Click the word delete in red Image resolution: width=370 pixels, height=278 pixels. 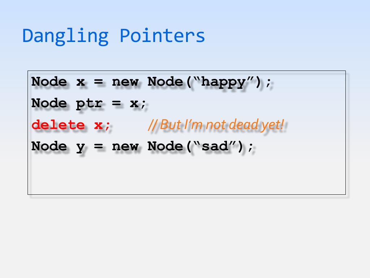pos(58,125)
